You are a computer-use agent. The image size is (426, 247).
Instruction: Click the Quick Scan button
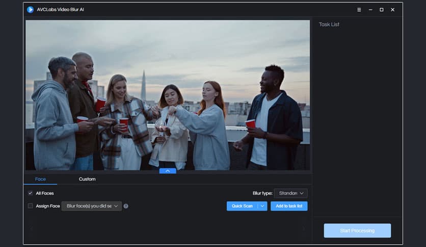(242, 206)
